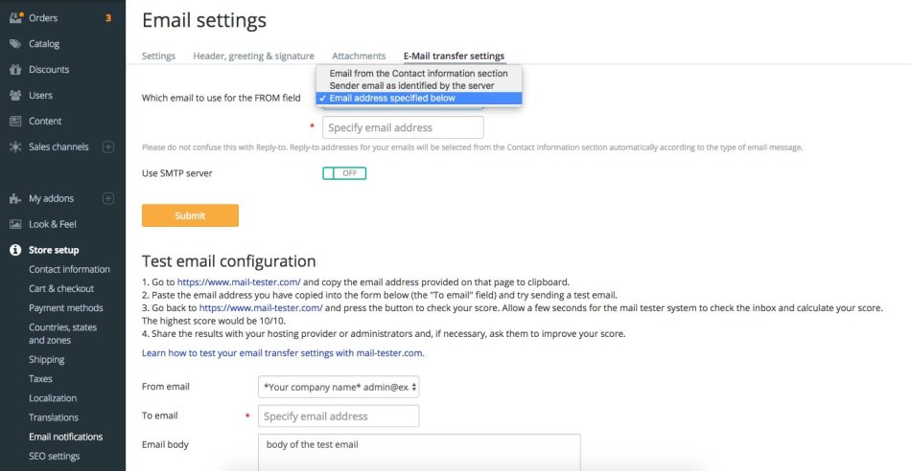This screenshot has height=471, width=911.
Task: Open SEO settings submenu item
Action: tap(55, 457)
